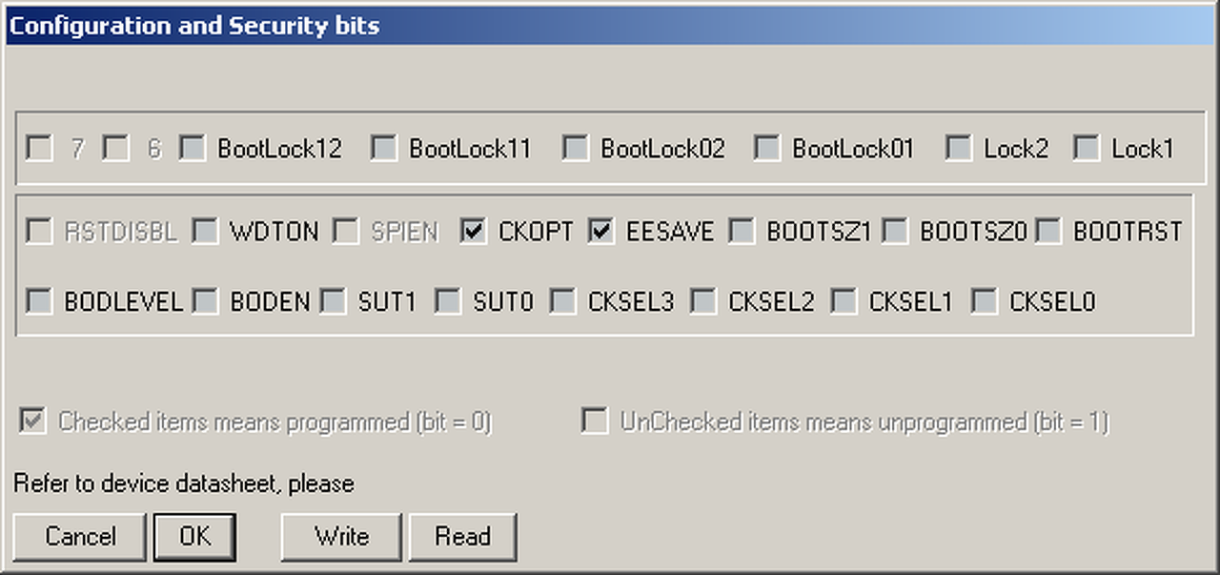1220x575 pixels.
Task: Toggle the BootLock01 checkbox
Action: point(767,148)
